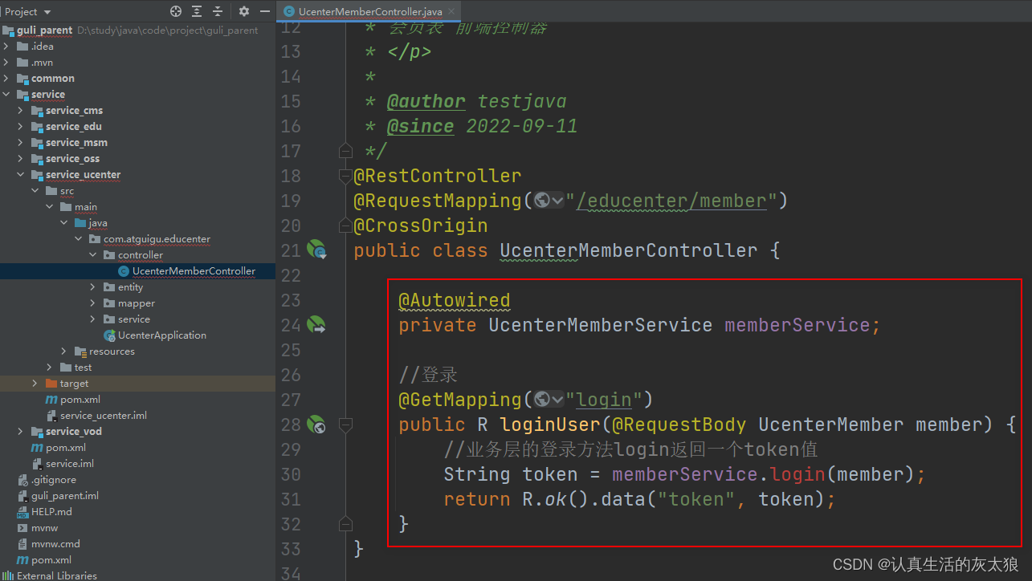Click the autowired dependency gutter icon on line 24
This screenshot has height=581, width=1032.
coord(316,325)
